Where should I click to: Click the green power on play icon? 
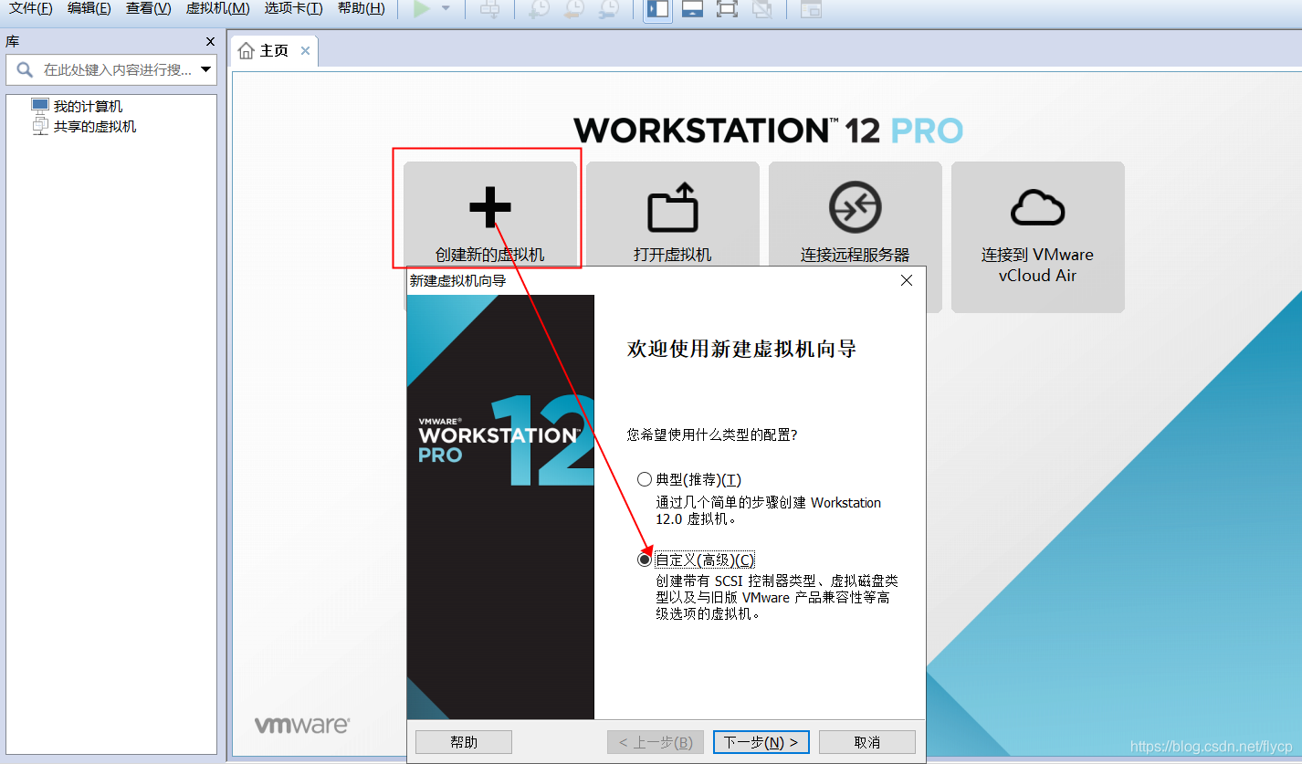[x=421, y=8]
